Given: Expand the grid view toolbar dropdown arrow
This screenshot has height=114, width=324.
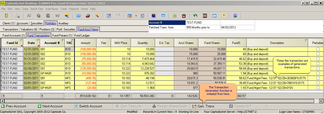Looking at the screenshot, I should pyautogui.click(x=136, y=16).
